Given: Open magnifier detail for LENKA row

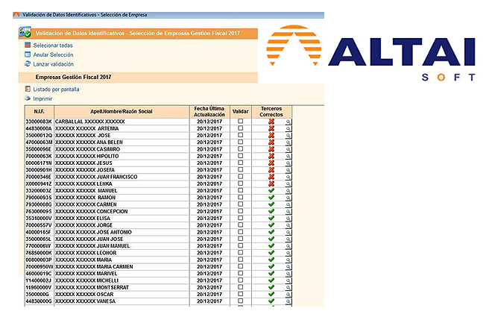Looking at the screenshot, I should coord(288,184).
